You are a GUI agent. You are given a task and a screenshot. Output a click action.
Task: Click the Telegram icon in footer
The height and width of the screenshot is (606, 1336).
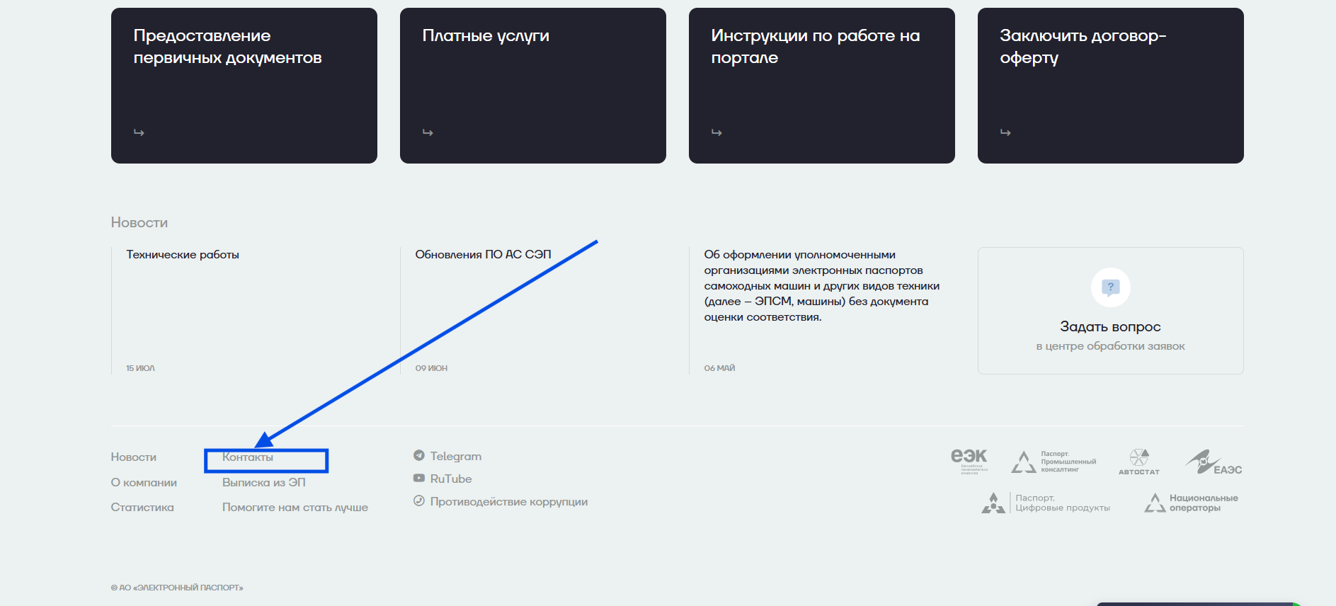[x=419, y=456]
